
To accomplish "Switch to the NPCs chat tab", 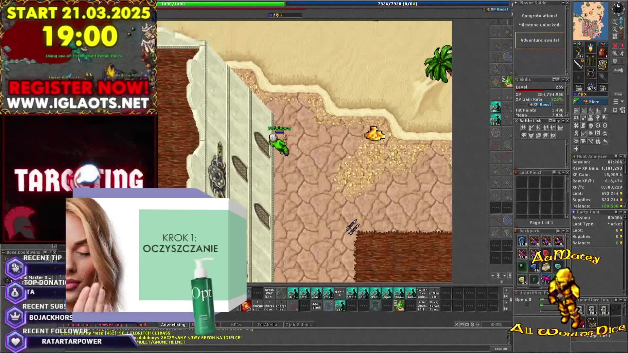I will (x=236, y=325).
